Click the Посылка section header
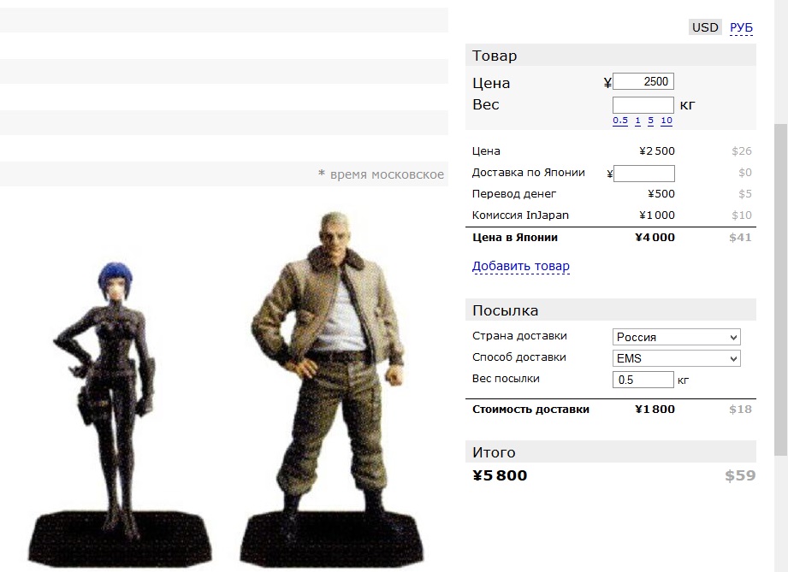The height and width of the screenshot is (572, 788). point(611,310)
